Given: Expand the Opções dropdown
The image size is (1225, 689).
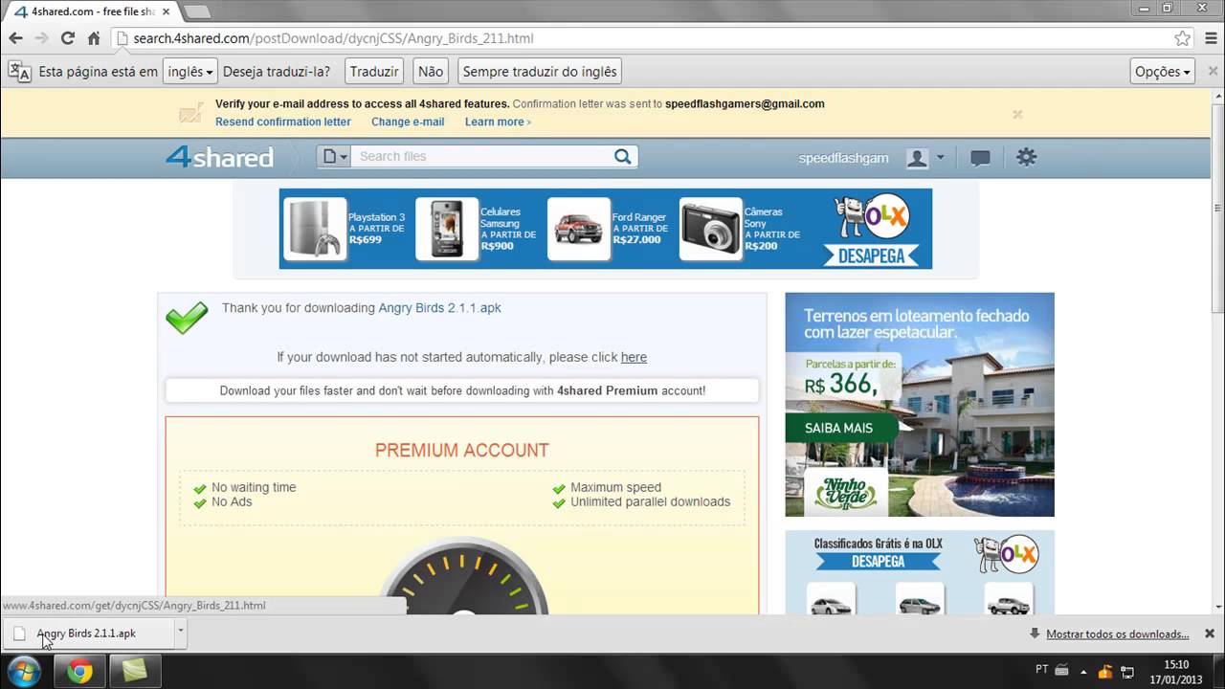Looking at the screenshot, I should pos(1162,72).
